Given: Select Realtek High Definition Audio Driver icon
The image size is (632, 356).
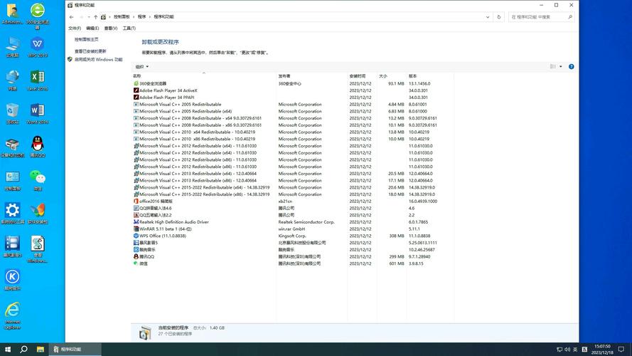Looking at the screenshot, I should [x=136, y=222].
